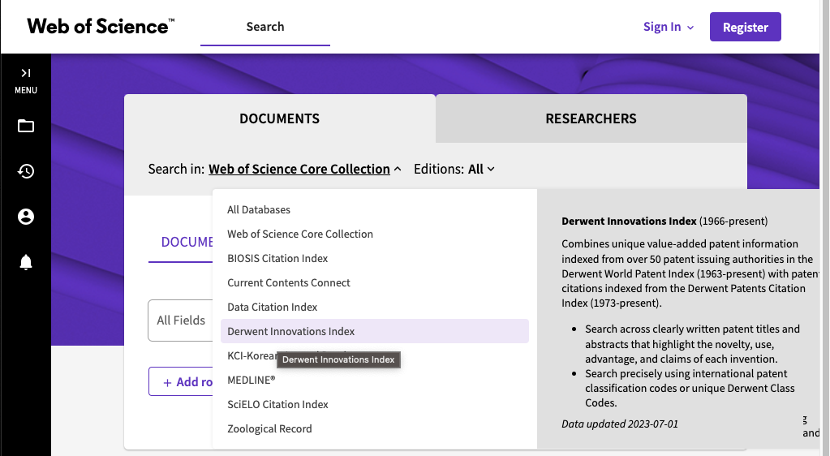Select All Databases from the list
The height and width of the screenshot is (456, 830).
(x=259, y=209)
